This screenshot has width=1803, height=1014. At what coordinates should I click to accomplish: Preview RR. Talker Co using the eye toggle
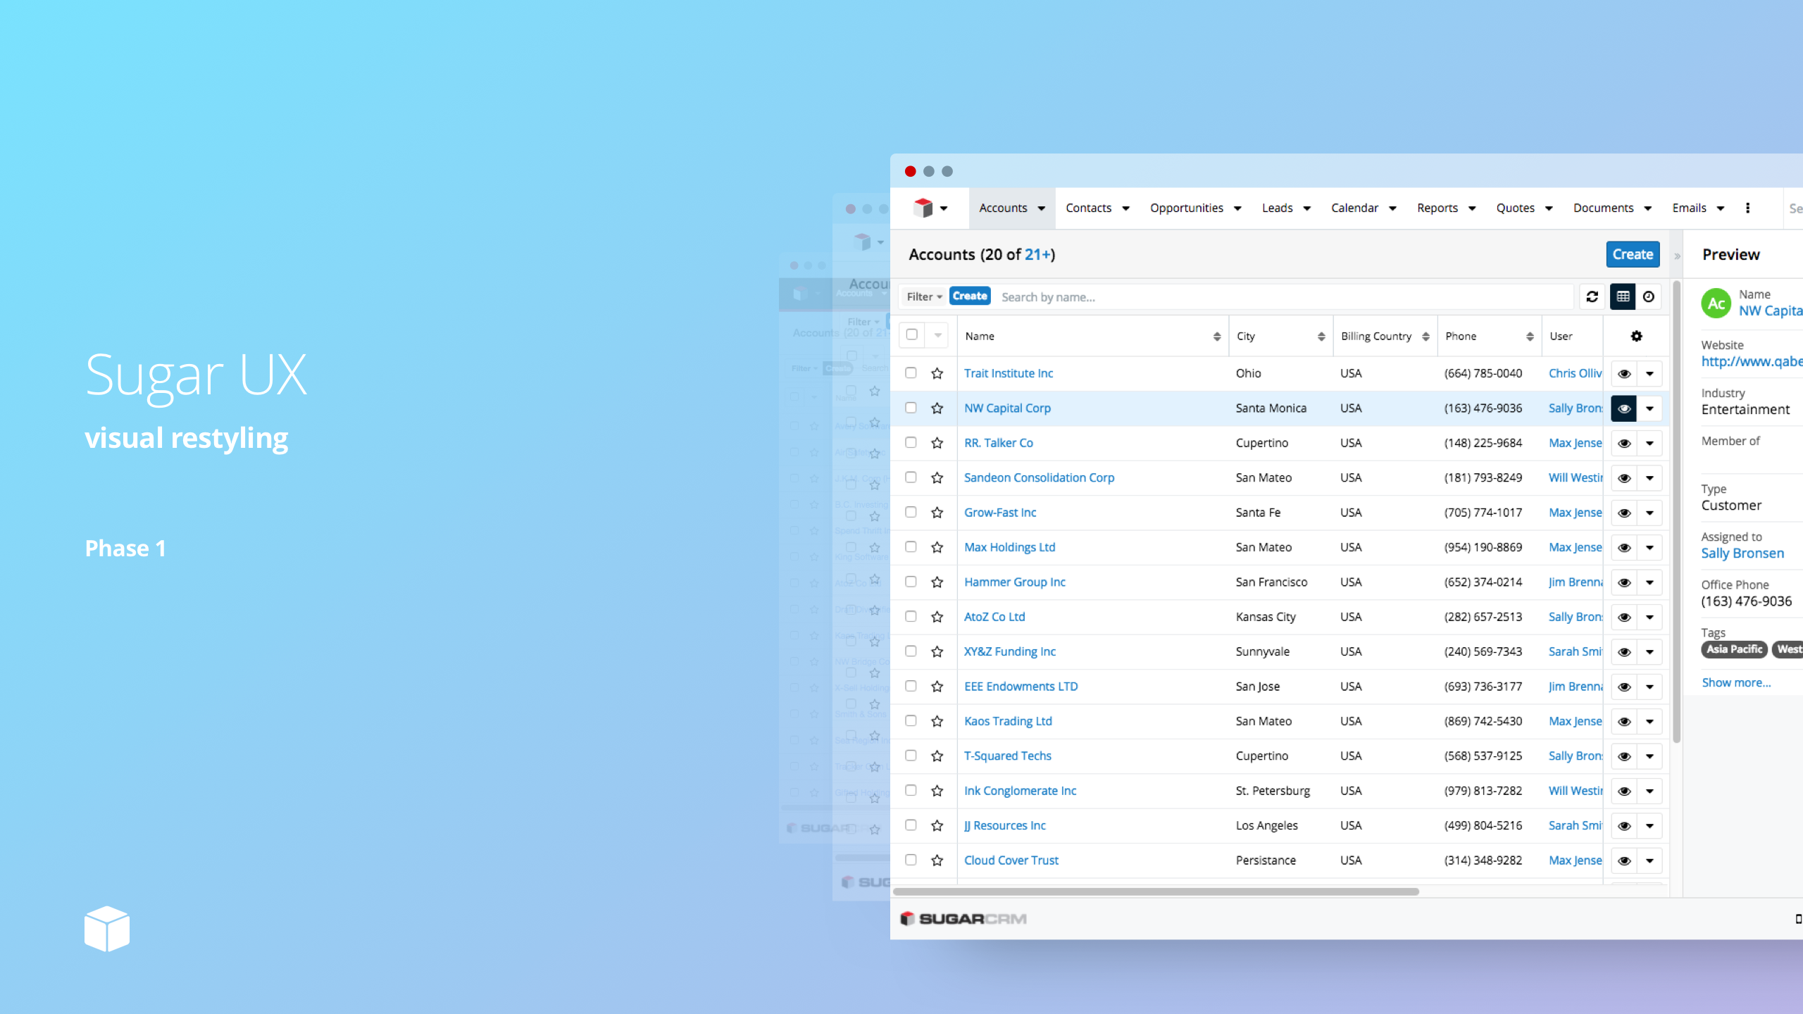pyautogui.click(x=1624, y=443)
